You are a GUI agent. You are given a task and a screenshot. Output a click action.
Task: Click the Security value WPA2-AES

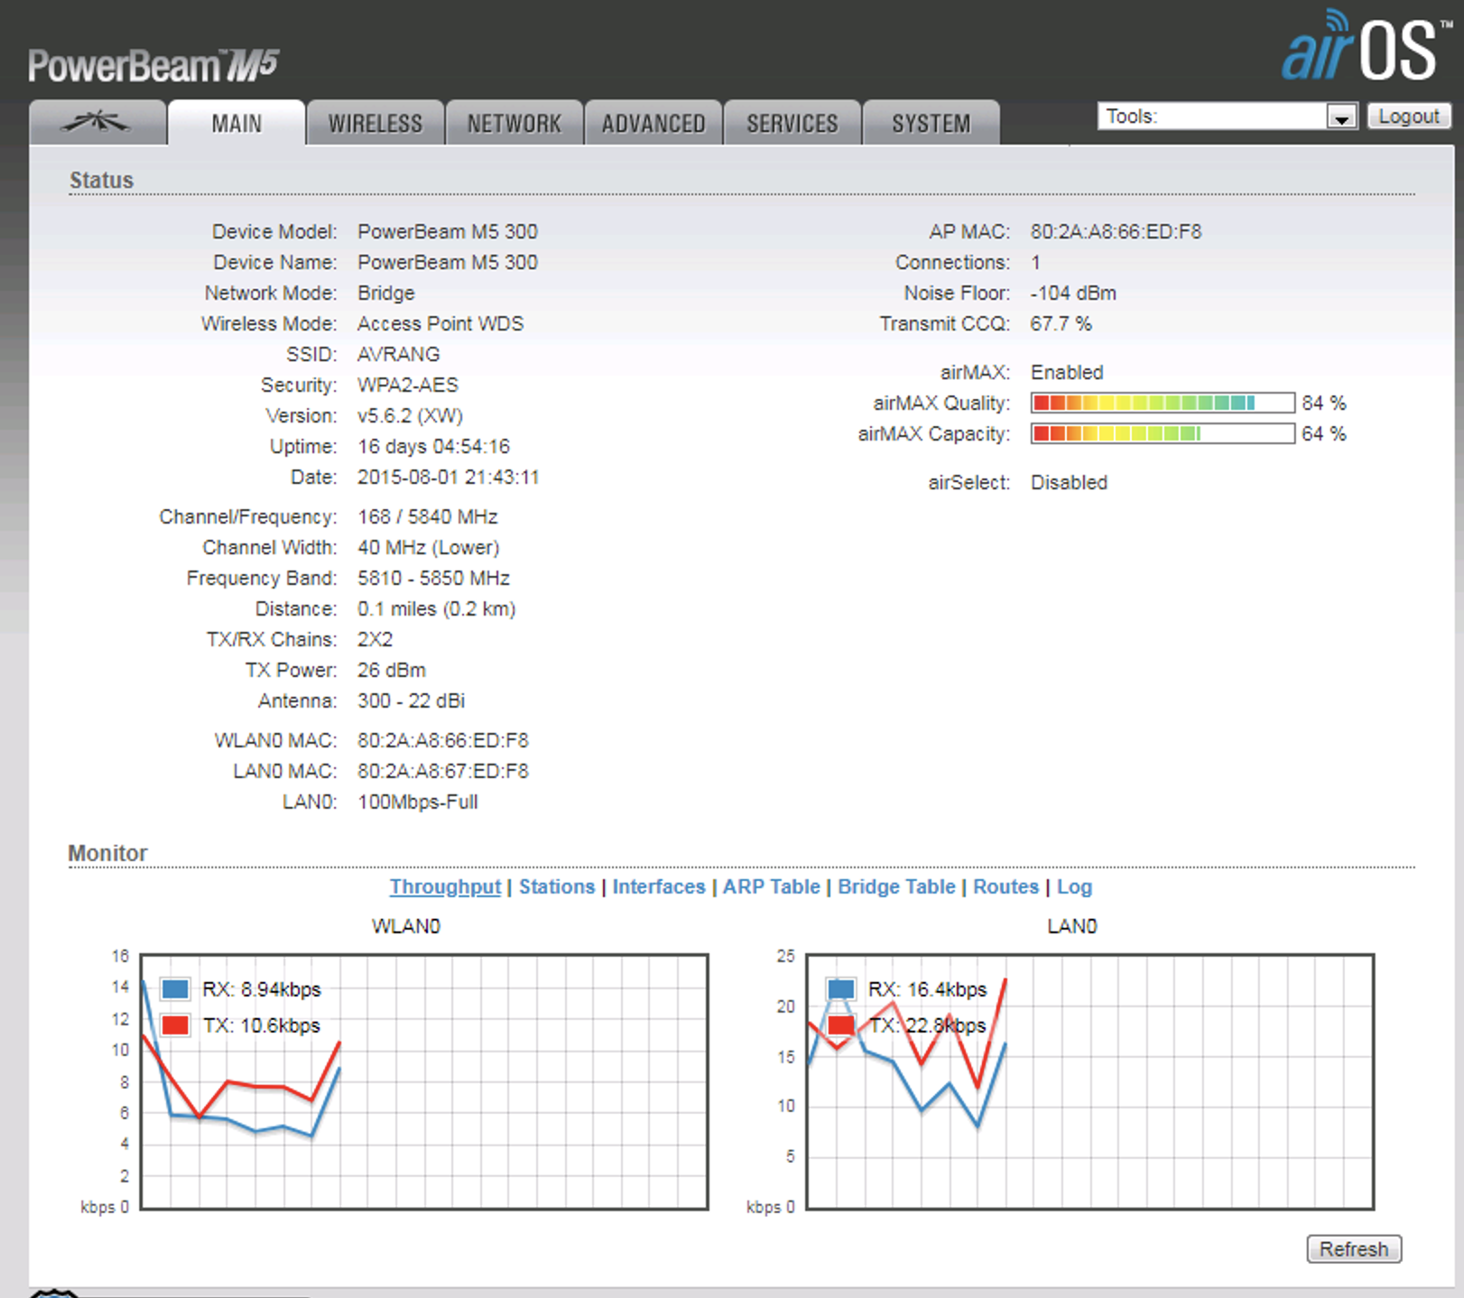407,385
